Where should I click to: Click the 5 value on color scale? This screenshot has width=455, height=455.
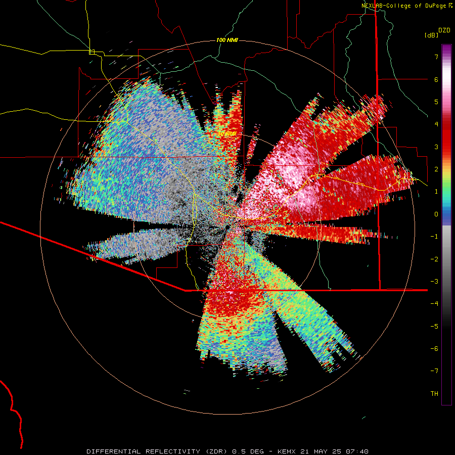(x=436, y=102)
